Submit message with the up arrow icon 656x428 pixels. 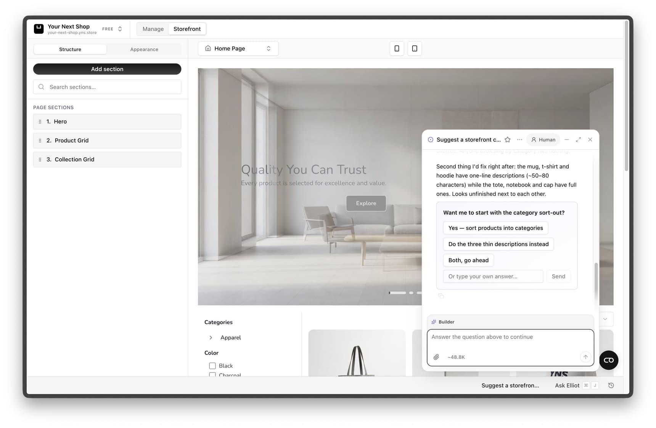(585, 357)
